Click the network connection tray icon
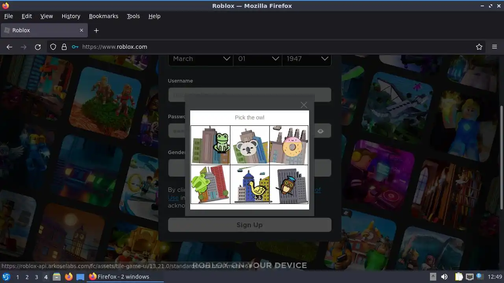This screenshot has width=504, height=283. point(469,277)
